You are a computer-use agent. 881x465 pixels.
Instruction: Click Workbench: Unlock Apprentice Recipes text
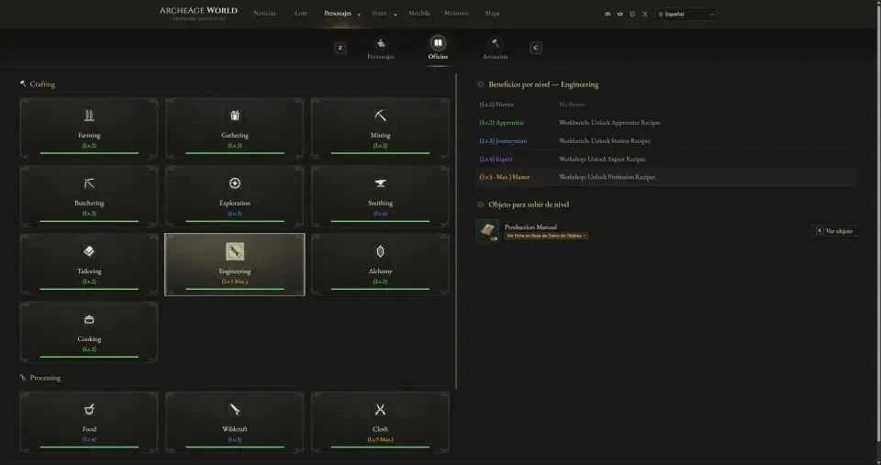tap(609, 122)
